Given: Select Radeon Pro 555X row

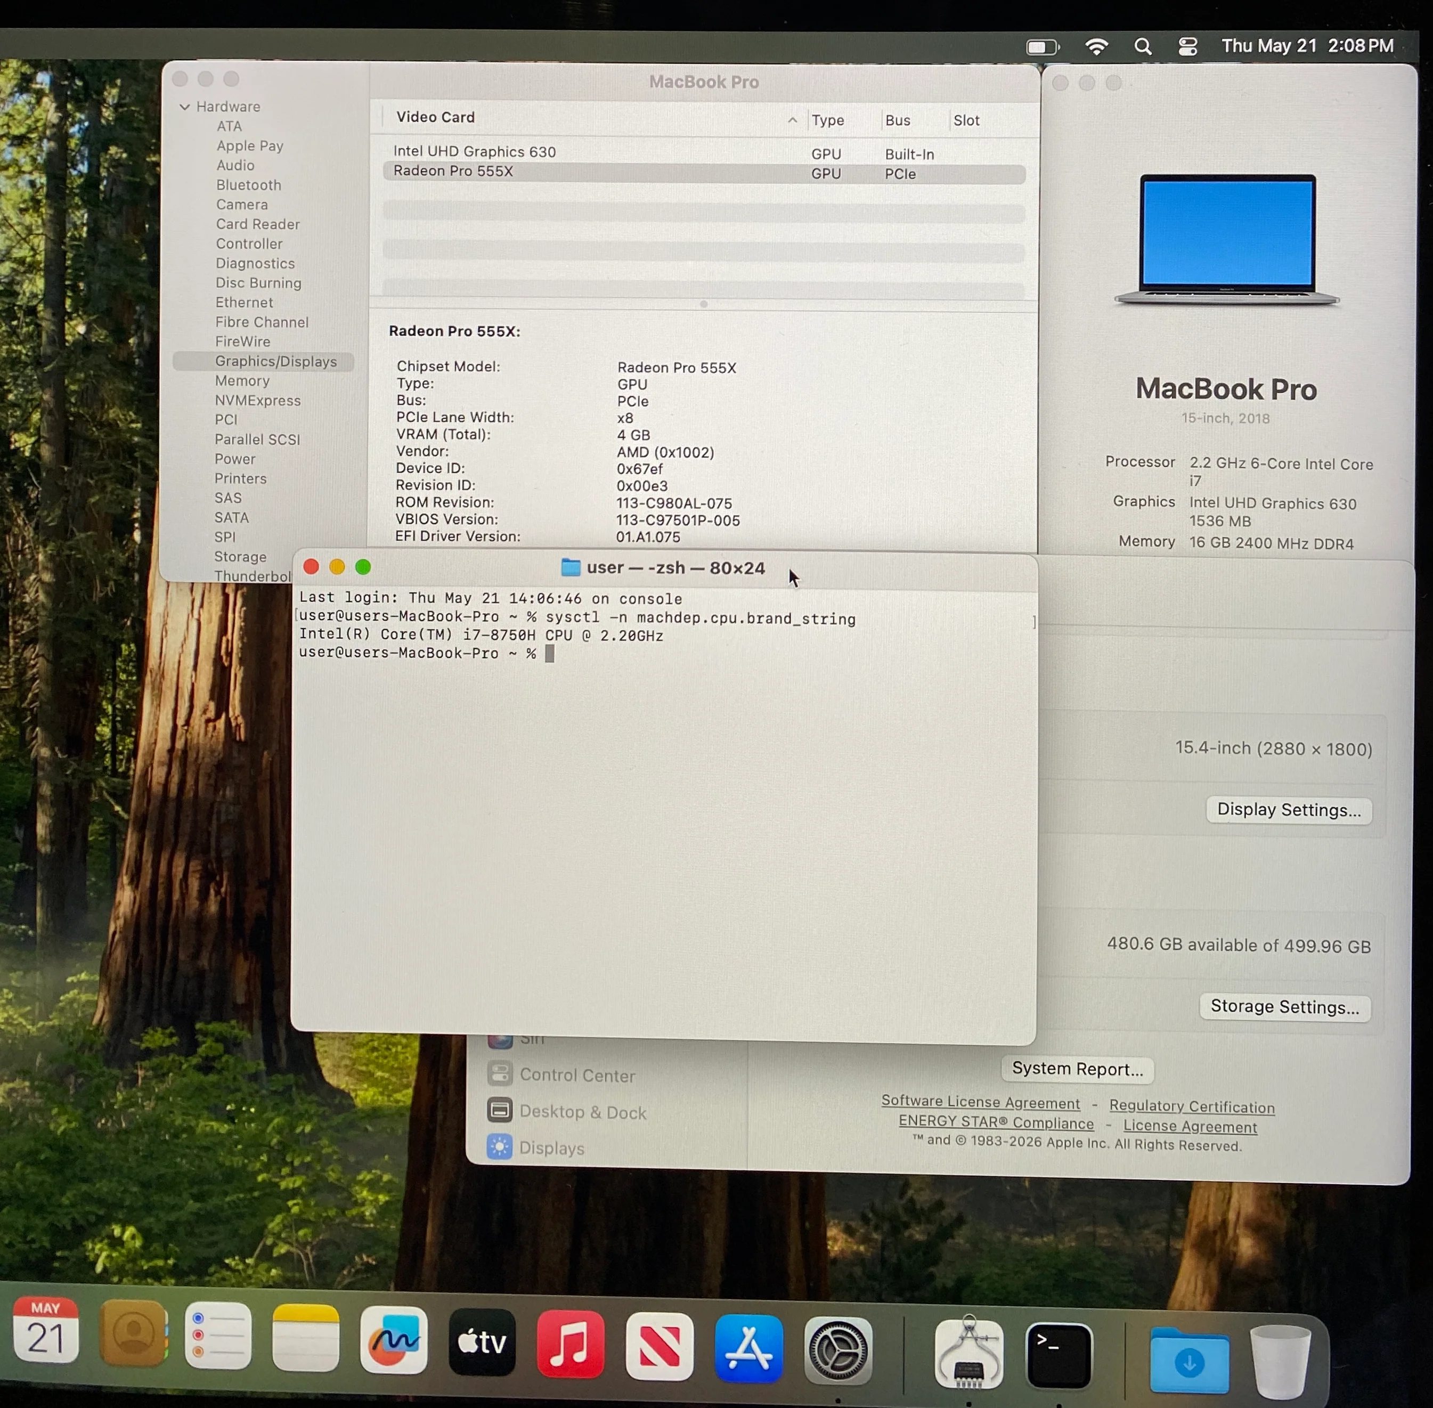Looking at the screenshot, I should click(704, 173).
